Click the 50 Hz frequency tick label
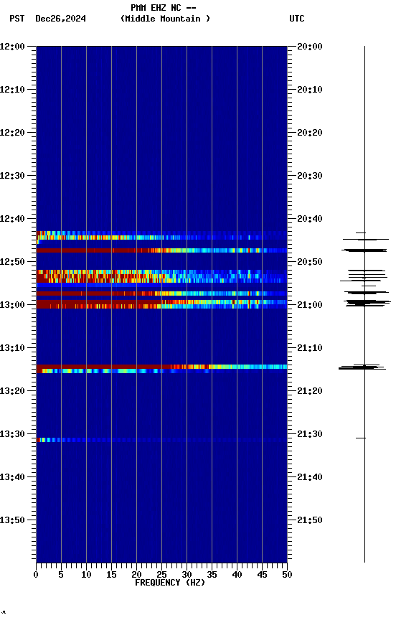This screenshot has width=396, height=620. pyautogui.click(x=287, y=575)
